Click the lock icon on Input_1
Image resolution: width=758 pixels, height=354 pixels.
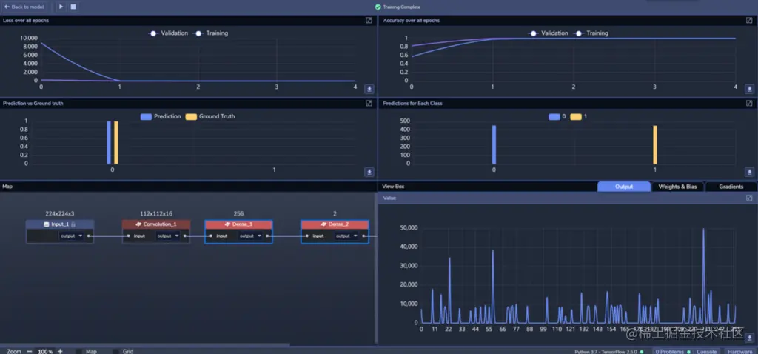click(73, 224)
